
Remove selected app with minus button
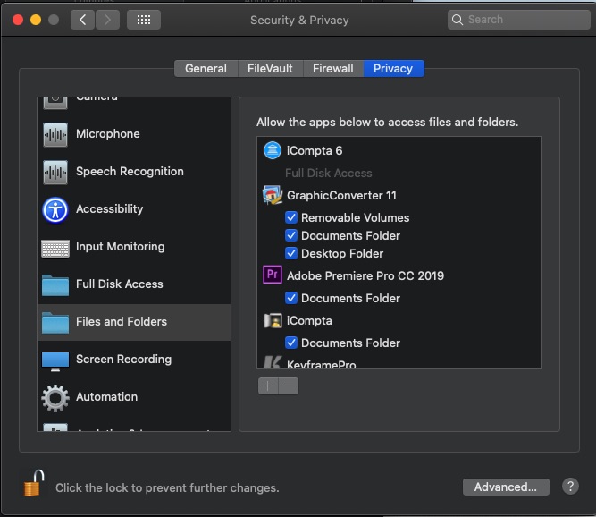[x=288, y=386]
